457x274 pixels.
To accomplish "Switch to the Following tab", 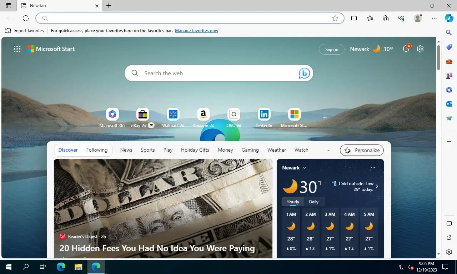I will tap(97, 150).
